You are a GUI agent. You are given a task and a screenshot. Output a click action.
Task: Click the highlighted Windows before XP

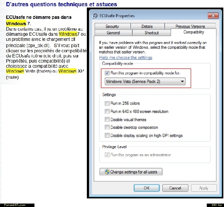[x=68, y=71]
